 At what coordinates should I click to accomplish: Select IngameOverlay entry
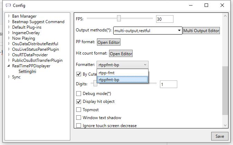[x=26, y=33]
